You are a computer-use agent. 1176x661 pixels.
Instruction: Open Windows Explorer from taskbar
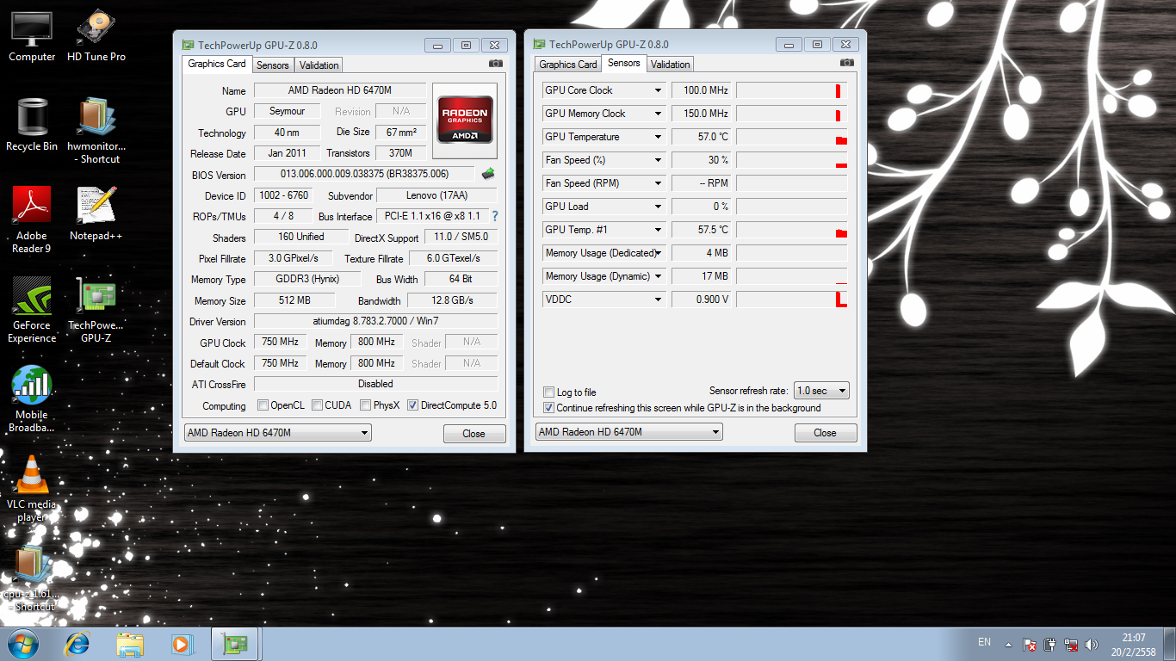tap(130, 644)
